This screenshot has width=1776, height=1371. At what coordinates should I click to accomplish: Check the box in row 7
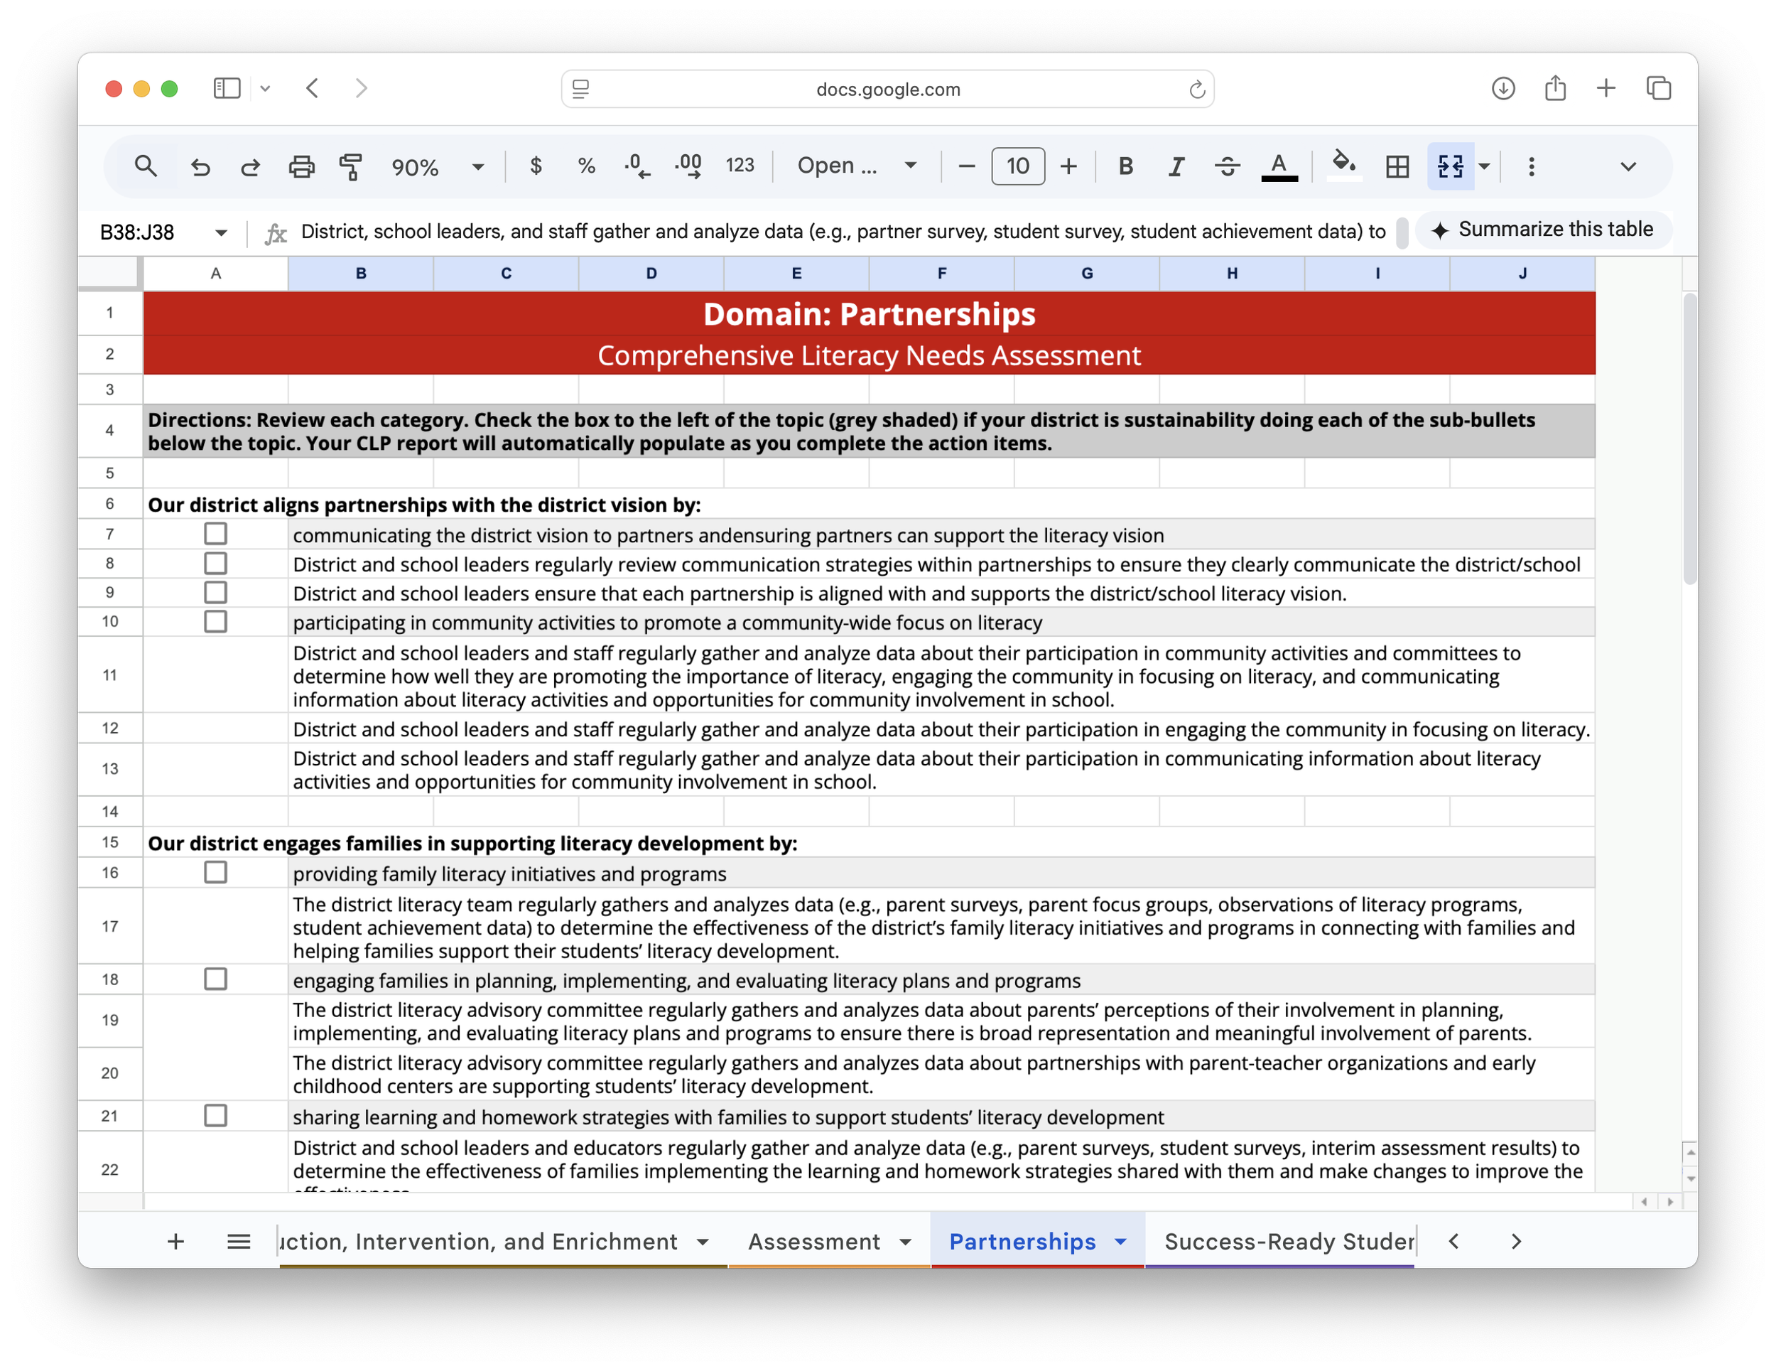click(215, 534)
